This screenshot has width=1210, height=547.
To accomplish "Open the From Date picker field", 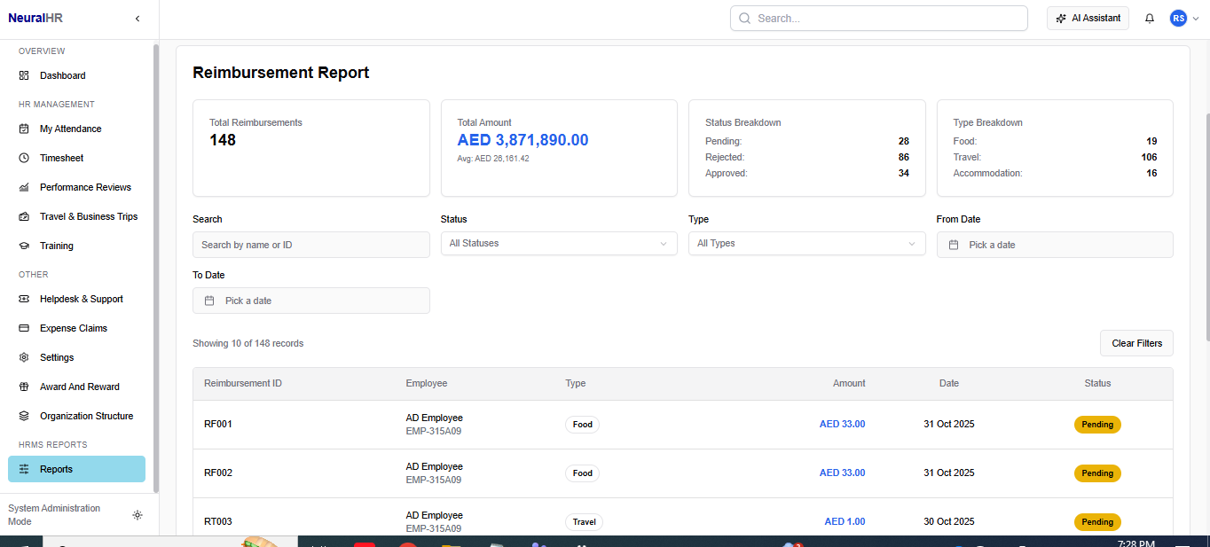I will click(1054, 244).
